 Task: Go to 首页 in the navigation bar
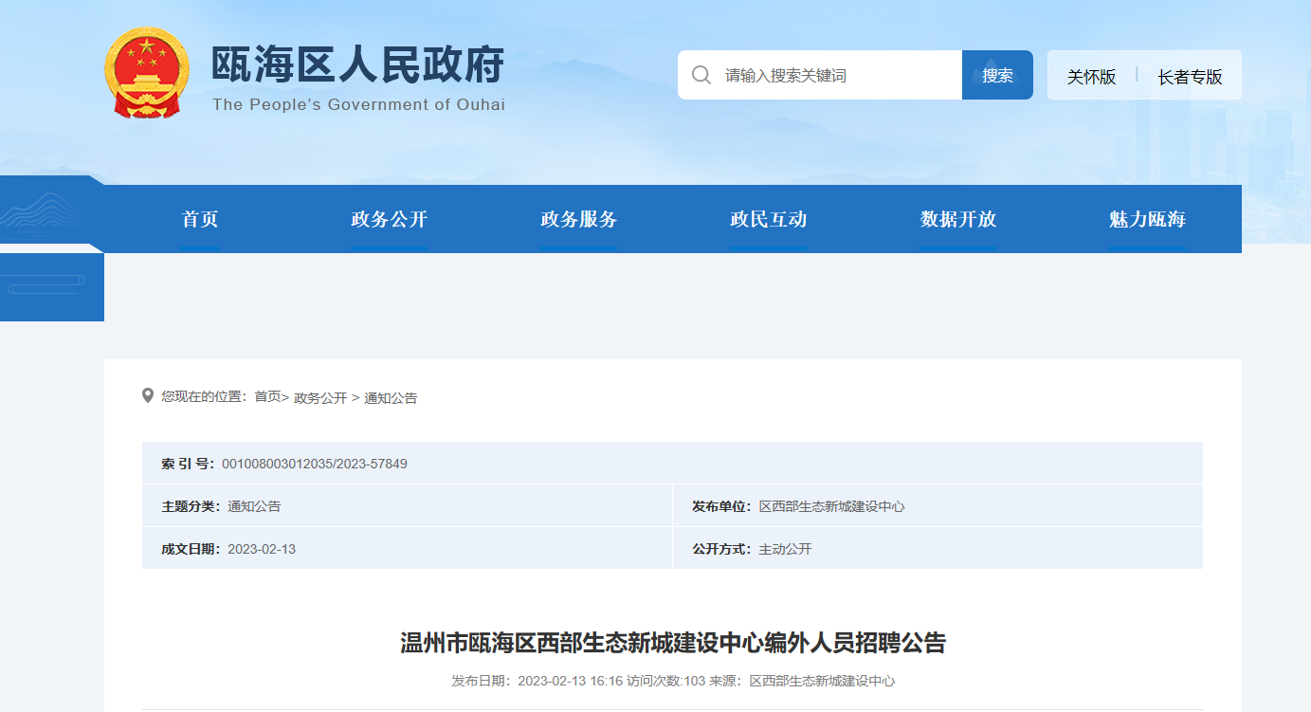[x=200, y=219]
